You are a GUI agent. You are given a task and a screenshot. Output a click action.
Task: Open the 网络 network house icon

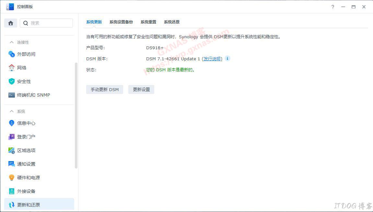click(11, 68)
